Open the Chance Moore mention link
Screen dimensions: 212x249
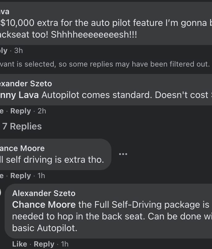pos(44,205)
